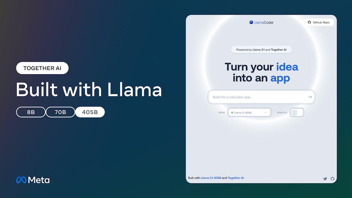Click the TOGETHER AI badge
The height and width of the screenshot is (198, 352).
pos(42,68)
